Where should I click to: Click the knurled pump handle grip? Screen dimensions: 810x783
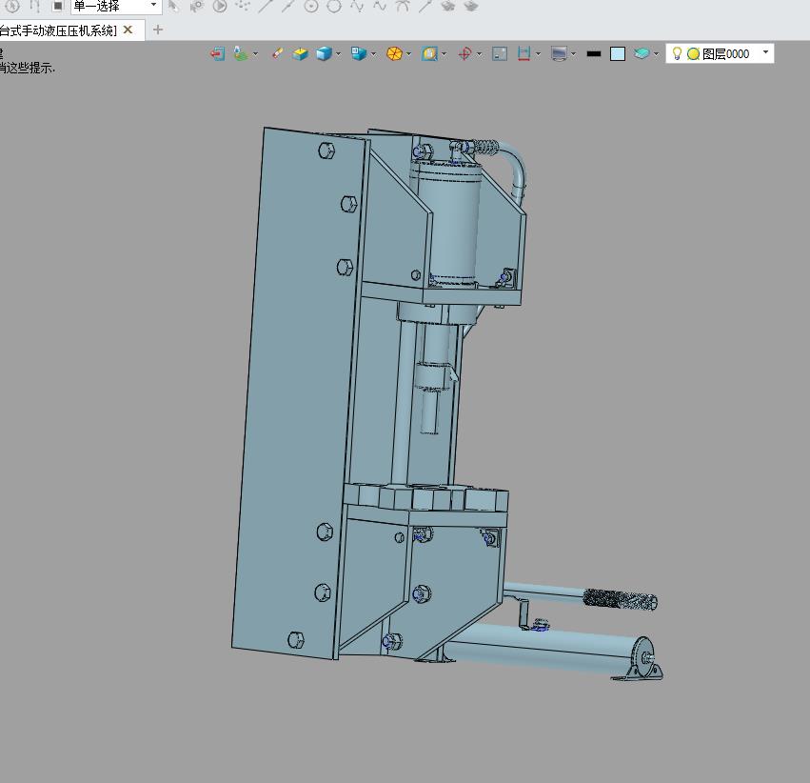620,599
